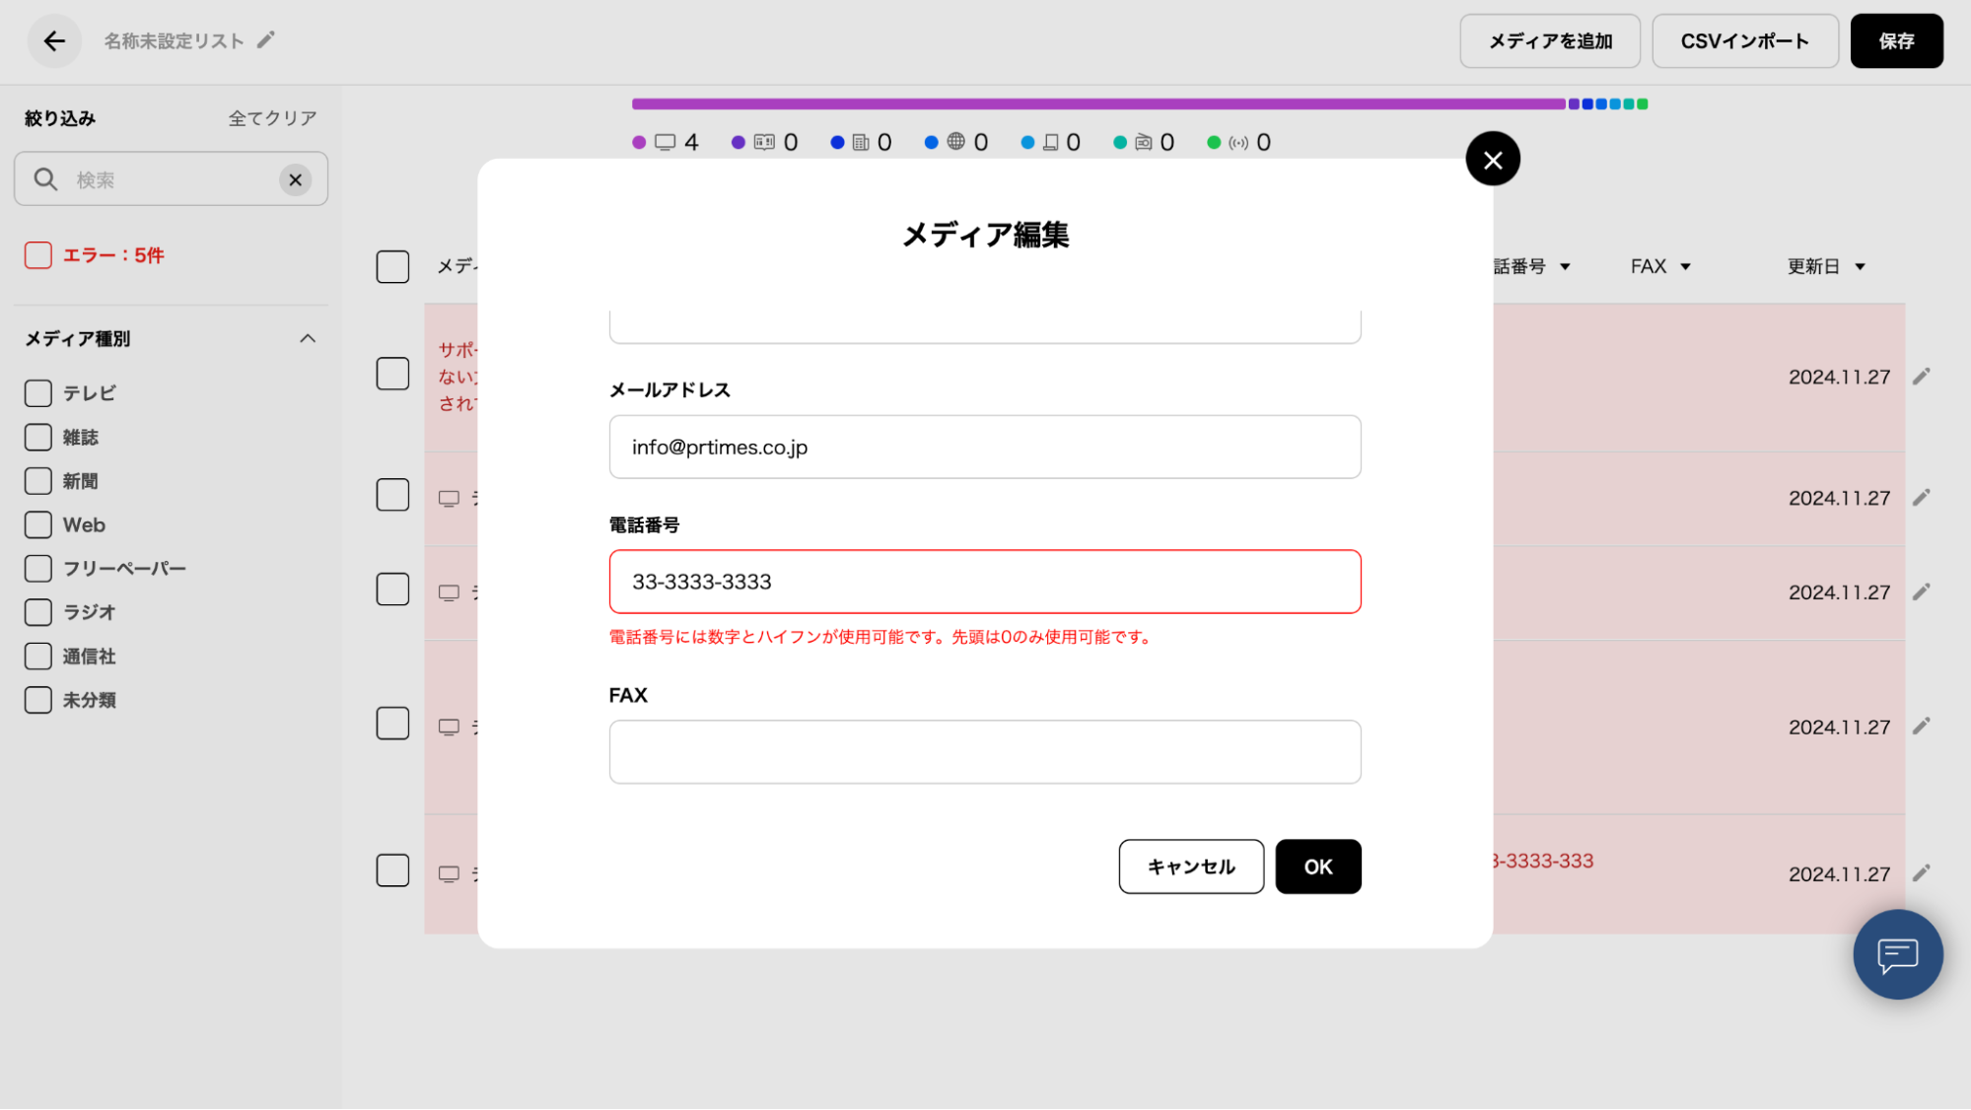Click the purple media ratio progress bar

pyautogui.click(x=1097, y=104)
